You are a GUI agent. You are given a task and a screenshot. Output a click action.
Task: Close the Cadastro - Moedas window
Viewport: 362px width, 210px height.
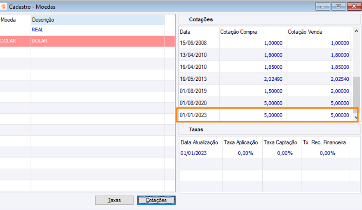point(354,7)
